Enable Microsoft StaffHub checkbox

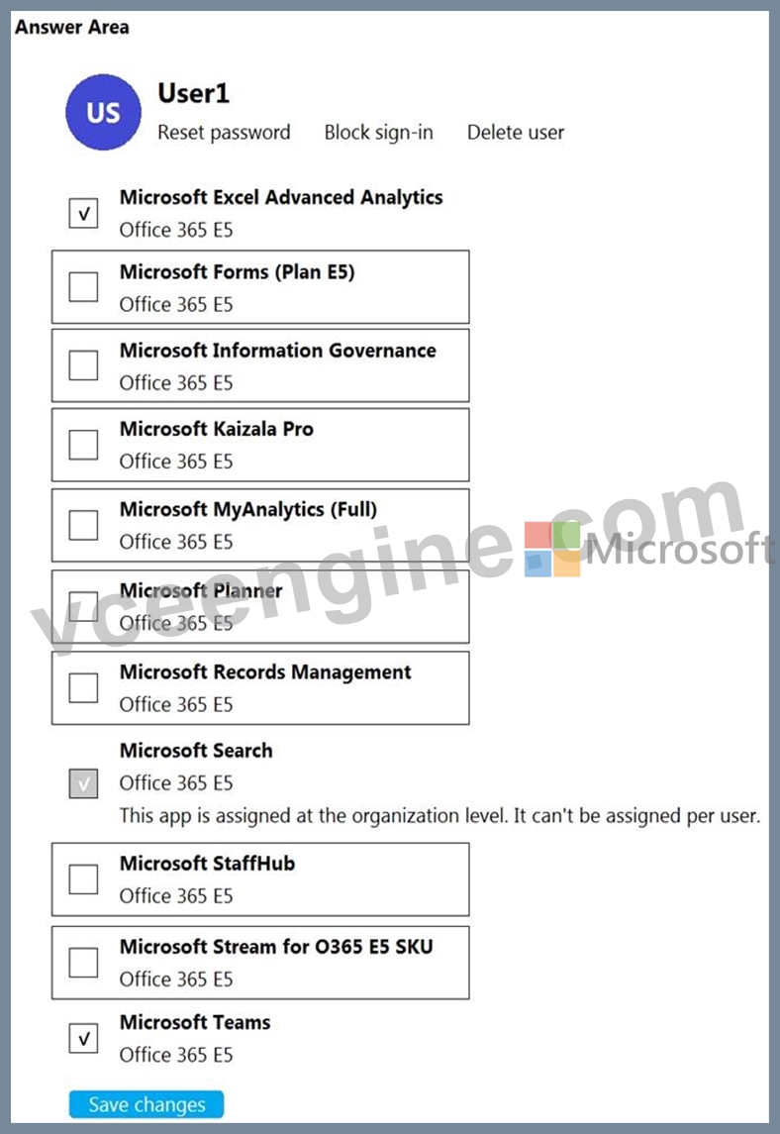83,879
